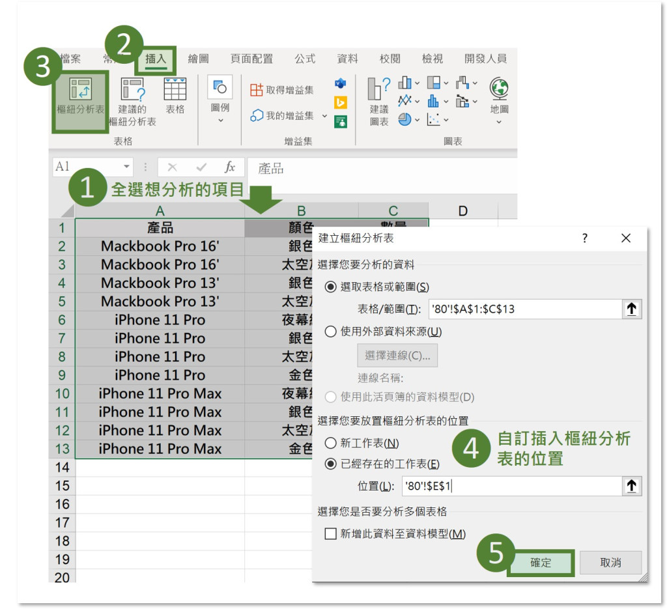This screenshot has height=609, width=667.
Task: Switch to the 公式 ribbon tab
Action: point(305,59)
